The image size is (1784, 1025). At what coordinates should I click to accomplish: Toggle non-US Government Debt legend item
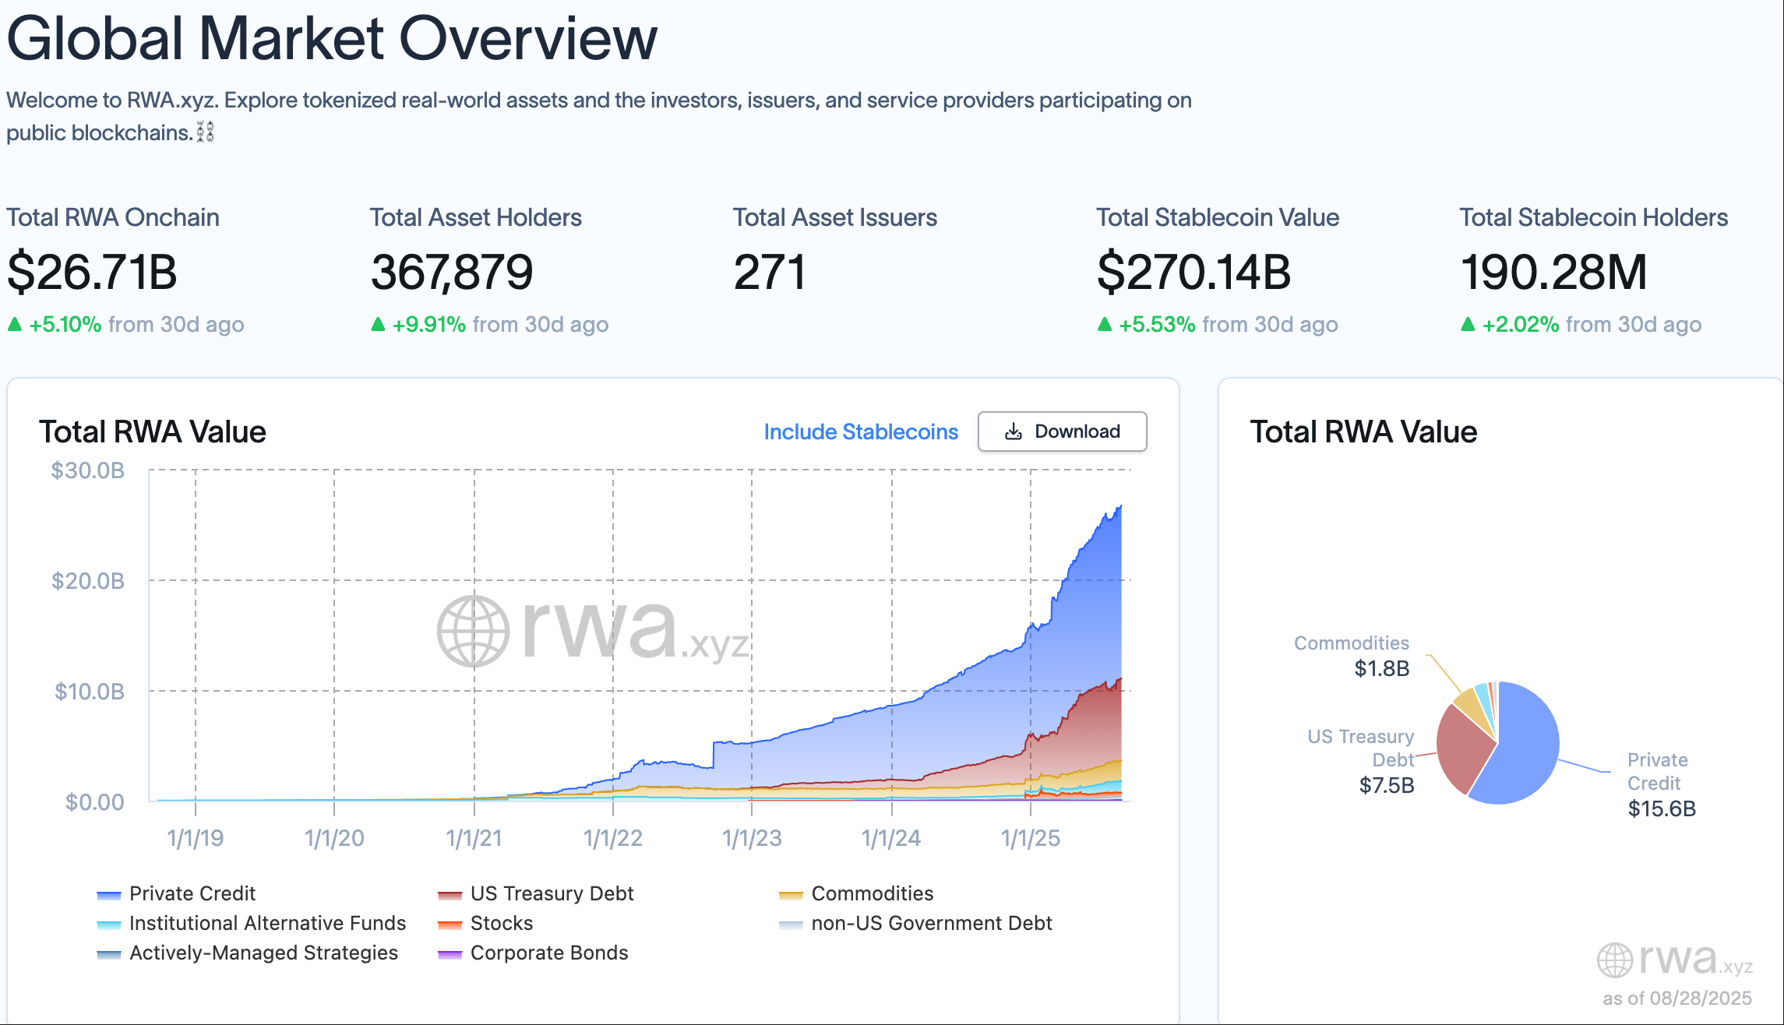[931, 923]
